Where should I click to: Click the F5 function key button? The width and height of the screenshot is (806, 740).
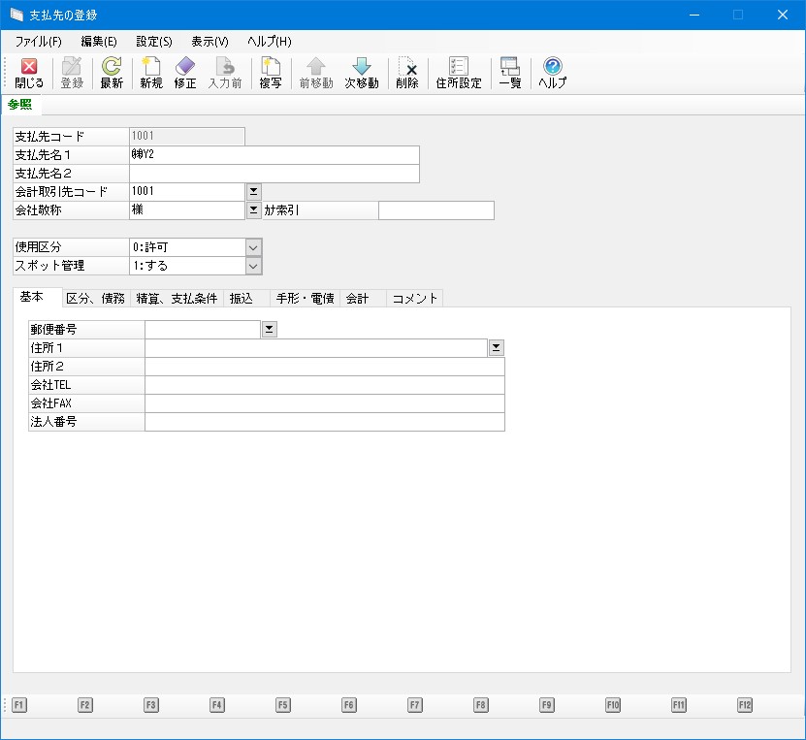(282, 704)
